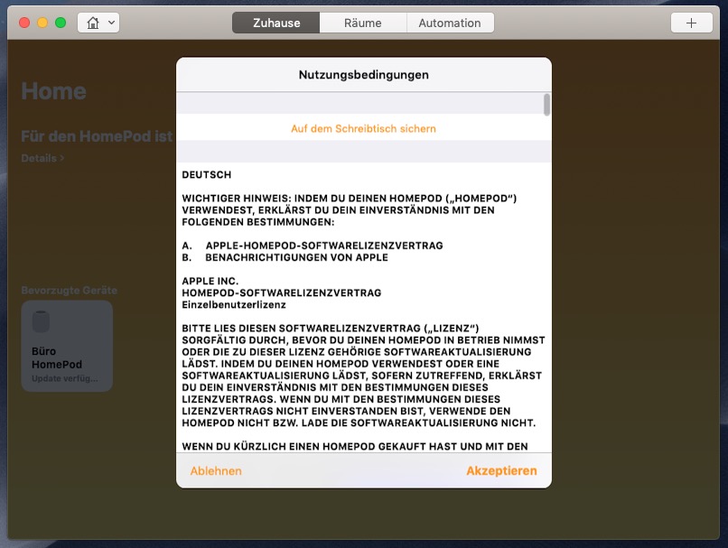
Task: Select the Automation tab
Action: 449,23
